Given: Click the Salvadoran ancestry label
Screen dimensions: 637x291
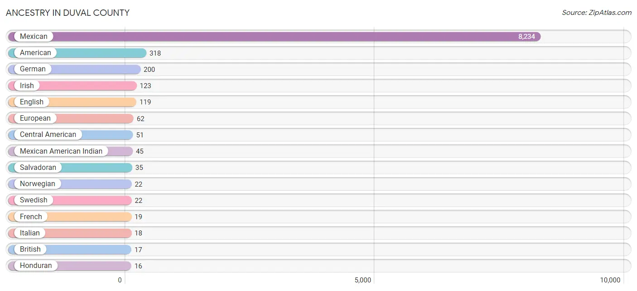Looking at the screenshot, I should tap(38, 167).
